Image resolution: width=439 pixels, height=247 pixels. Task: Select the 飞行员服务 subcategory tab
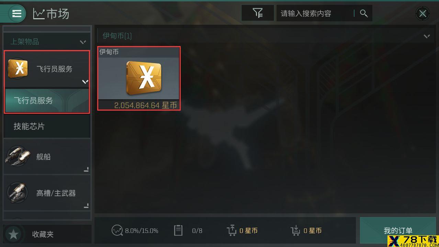pyautogui.click(x=47, y=100)
